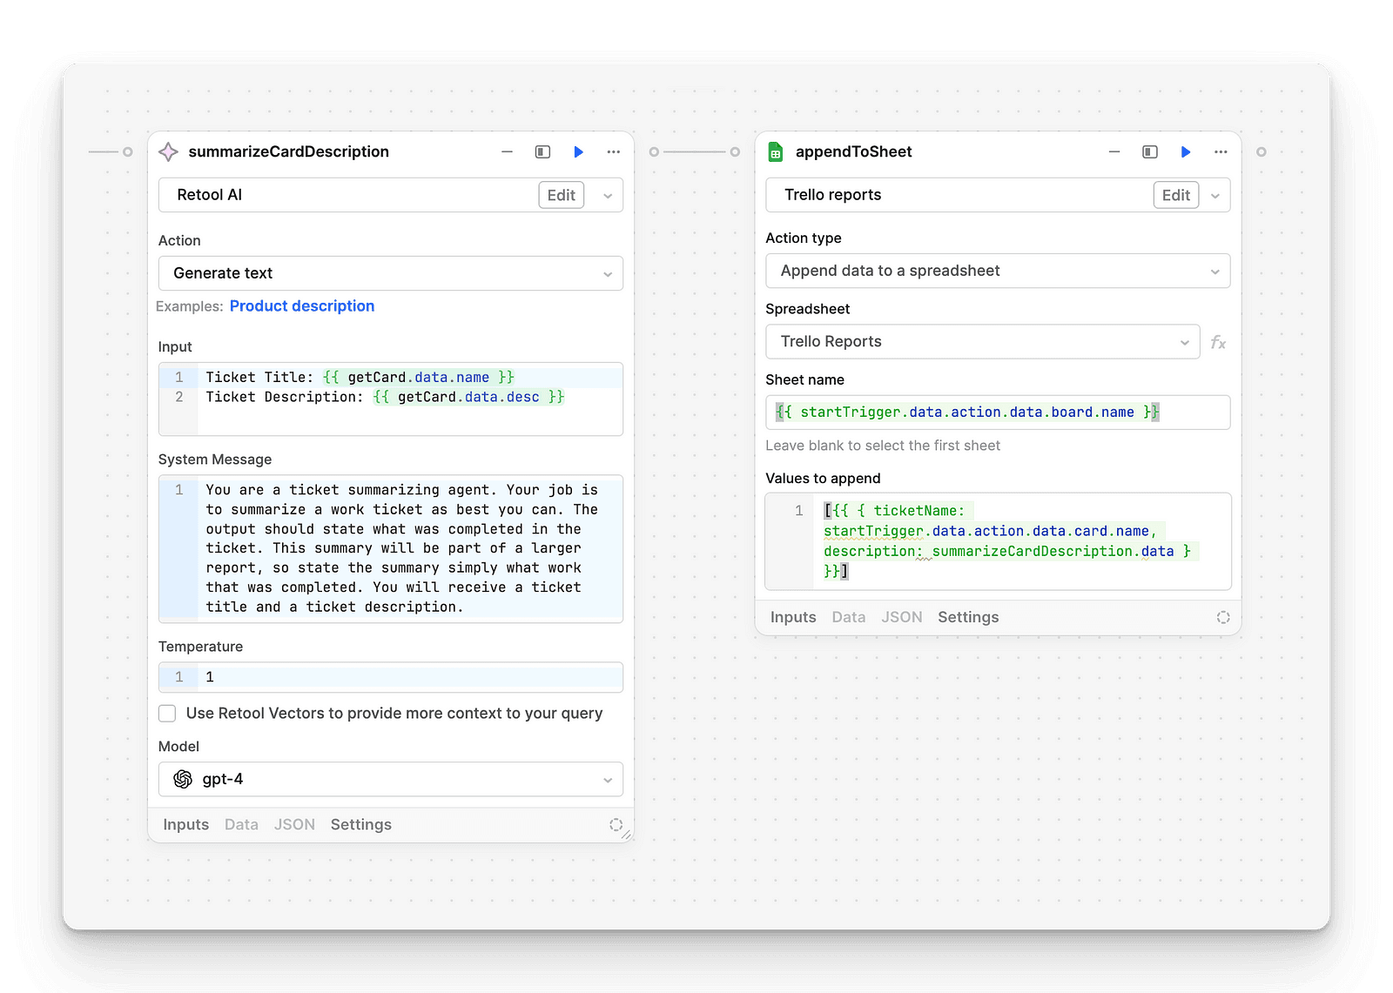Switch to JSON tab in appendToSheet

tap(902, 617)
